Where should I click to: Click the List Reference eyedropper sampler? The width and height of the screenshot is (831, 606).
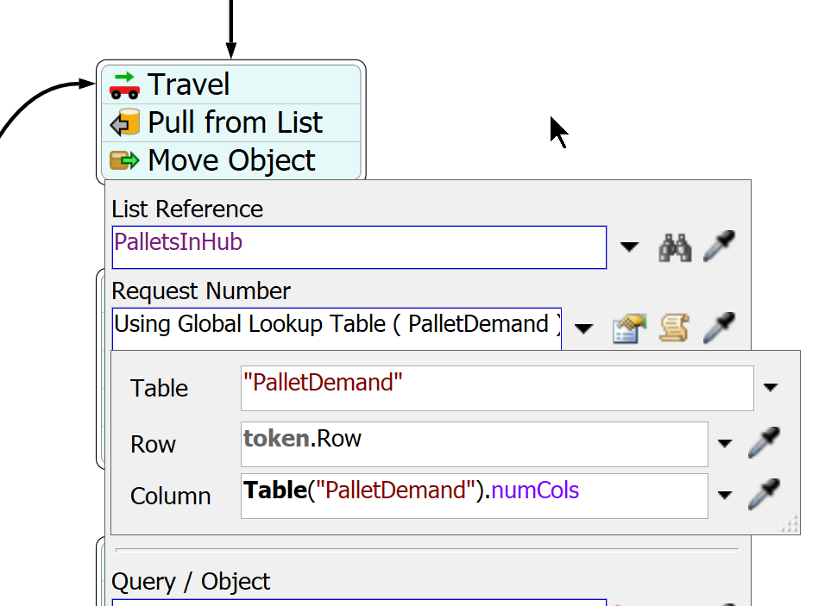point(720,247)
